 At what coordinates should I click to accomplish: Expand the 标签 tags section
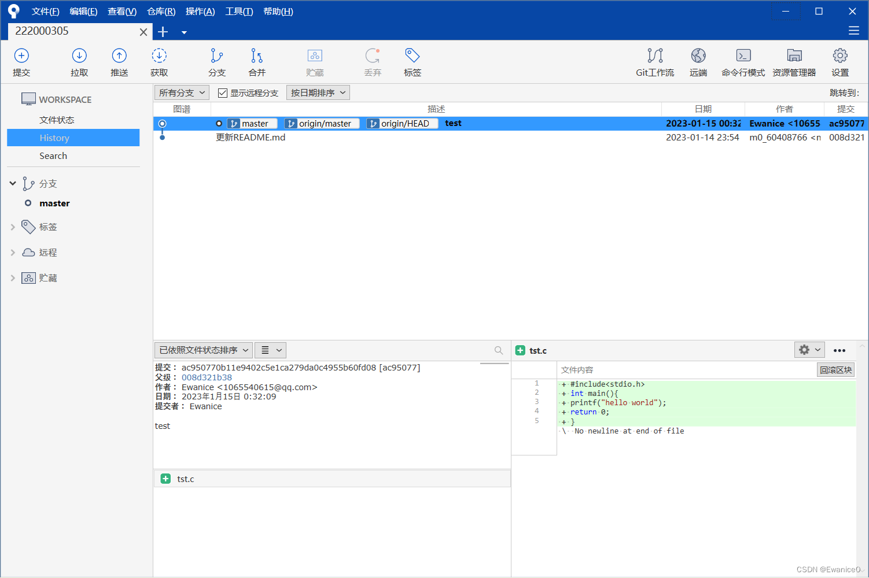click(13, 227)
